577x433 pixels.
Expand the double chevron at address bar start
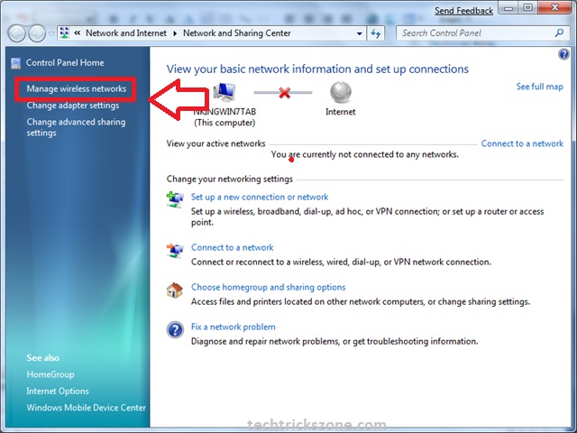click(x=78, y=32)
